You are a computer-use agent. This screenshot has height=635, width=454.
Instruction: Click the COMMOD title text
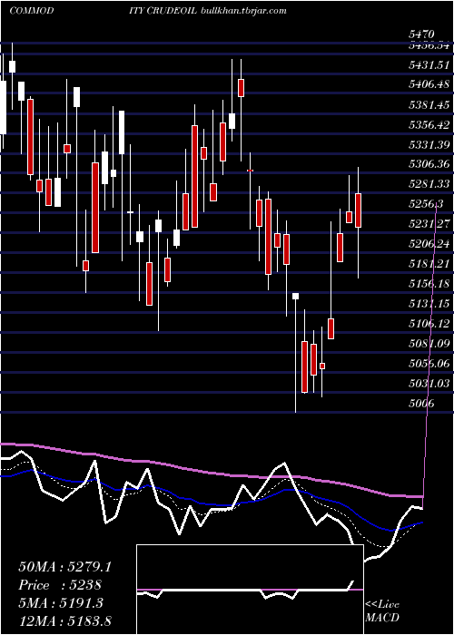coord(32,11)
